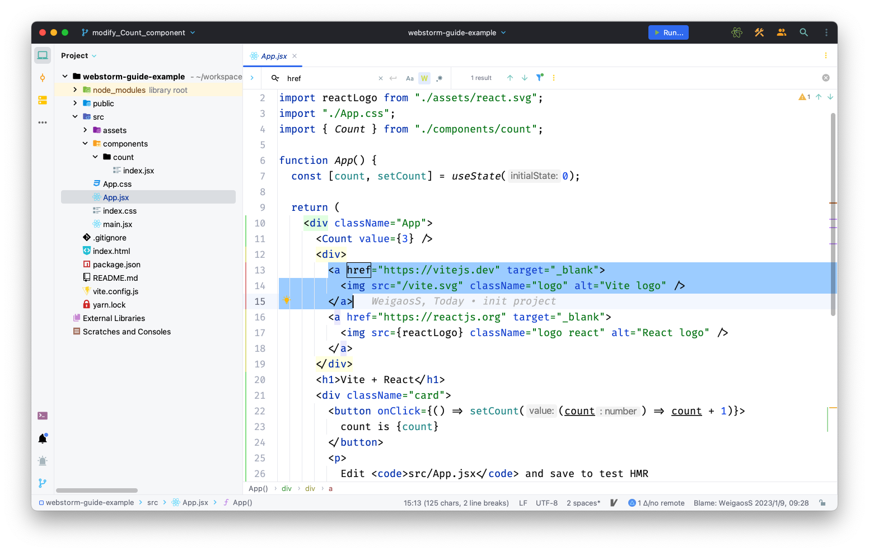The height and width of the screenshot is (552, 869).
Task: Open index.html in the project tree
Action: 111,251
